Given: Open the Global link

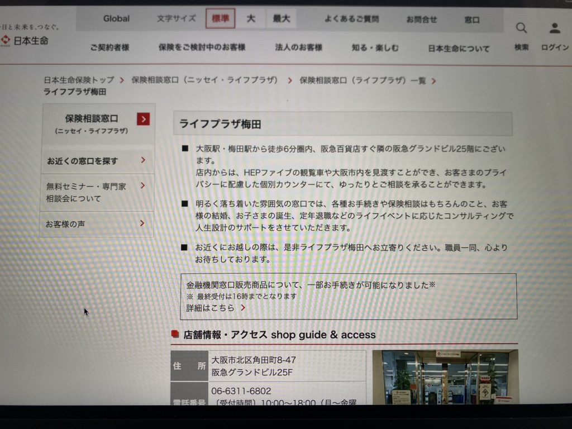Looking at the screenshot, I should pos(116,18).
